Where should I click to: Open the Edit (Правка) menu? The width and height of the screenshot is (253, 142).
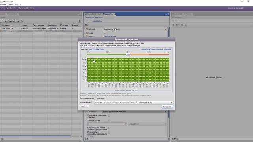click(11, 4)
